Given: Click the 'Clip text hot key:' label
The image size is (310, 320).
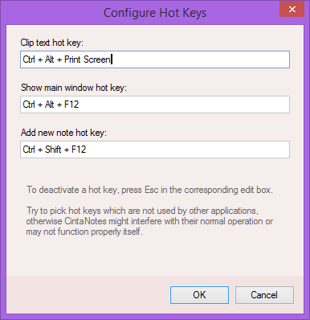Looking at the screenshot, I should click(x=52, y=43).
